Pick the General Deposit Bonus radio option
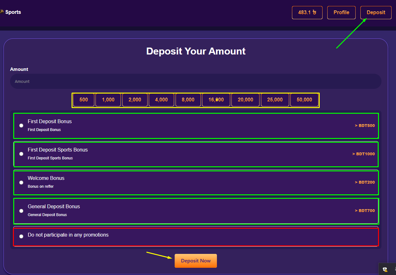 click(x=21, y=211)
